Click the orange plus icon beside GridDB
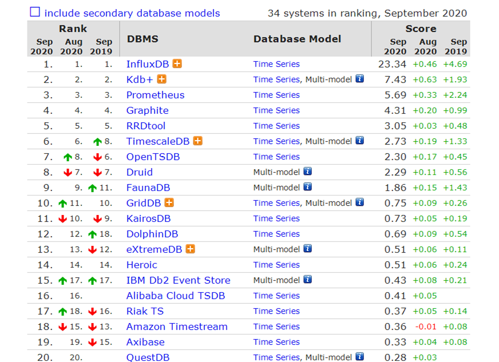The height and width of the screenshot is (362, 499). 169,202
